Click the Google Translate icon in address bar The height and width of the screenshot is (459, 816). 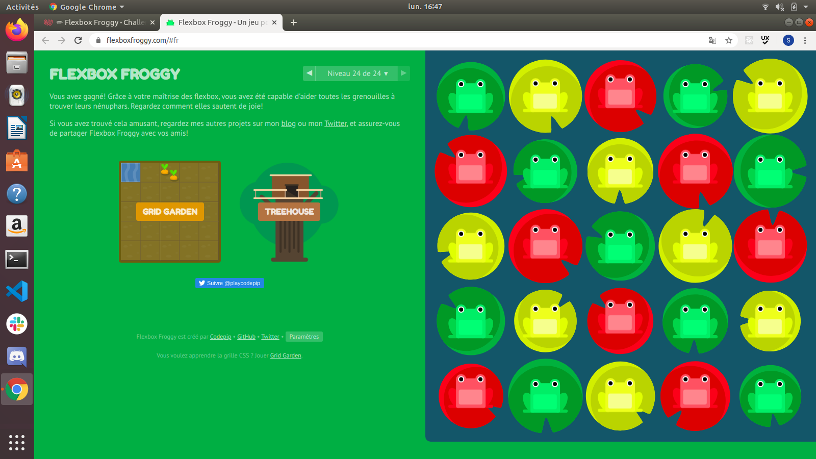pyautogui.click(x=712, y=40)
